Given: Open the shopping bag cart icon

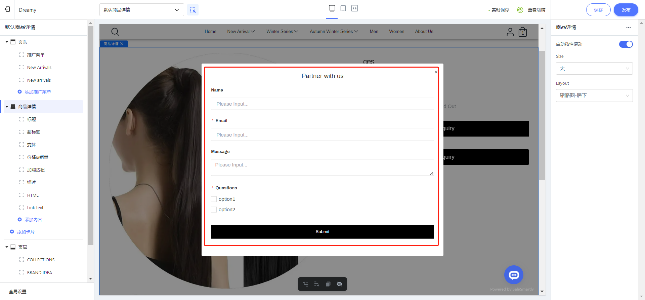Looking at the screenshot, I should pyautogui.click(x=523, y=32).
